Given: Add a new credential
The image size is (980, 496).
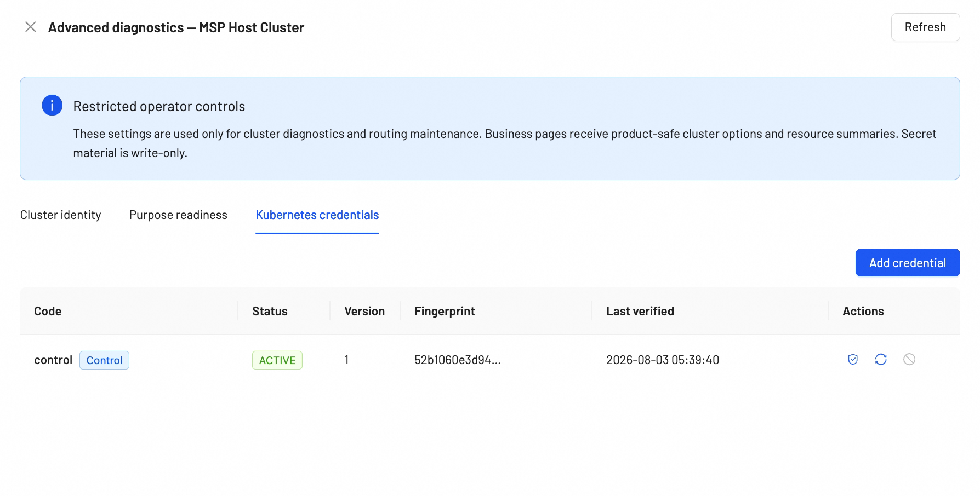Looking at the screenshot, I should (x=908, y=263).
